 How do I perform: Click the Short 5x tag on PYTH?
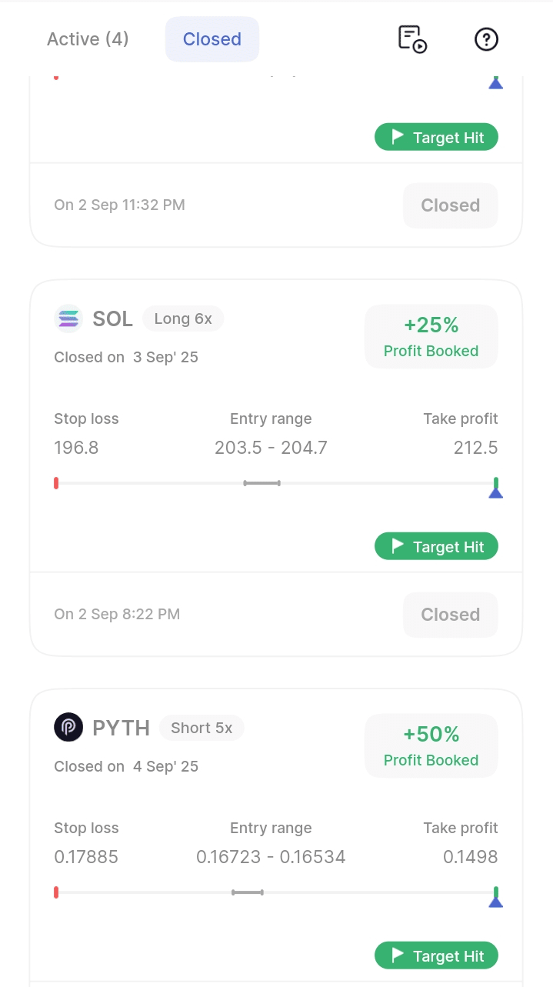202,728
